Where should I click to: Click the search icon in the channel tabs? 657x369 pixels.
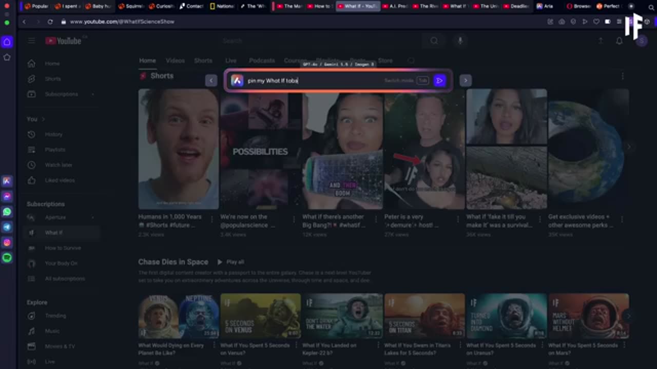(411, 60)
